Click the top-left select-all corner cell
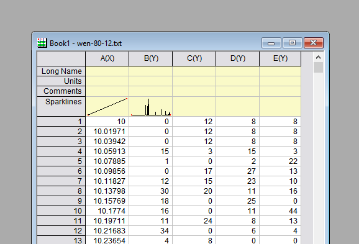This screenshot has height=244, width=359. tap(61, 58)
